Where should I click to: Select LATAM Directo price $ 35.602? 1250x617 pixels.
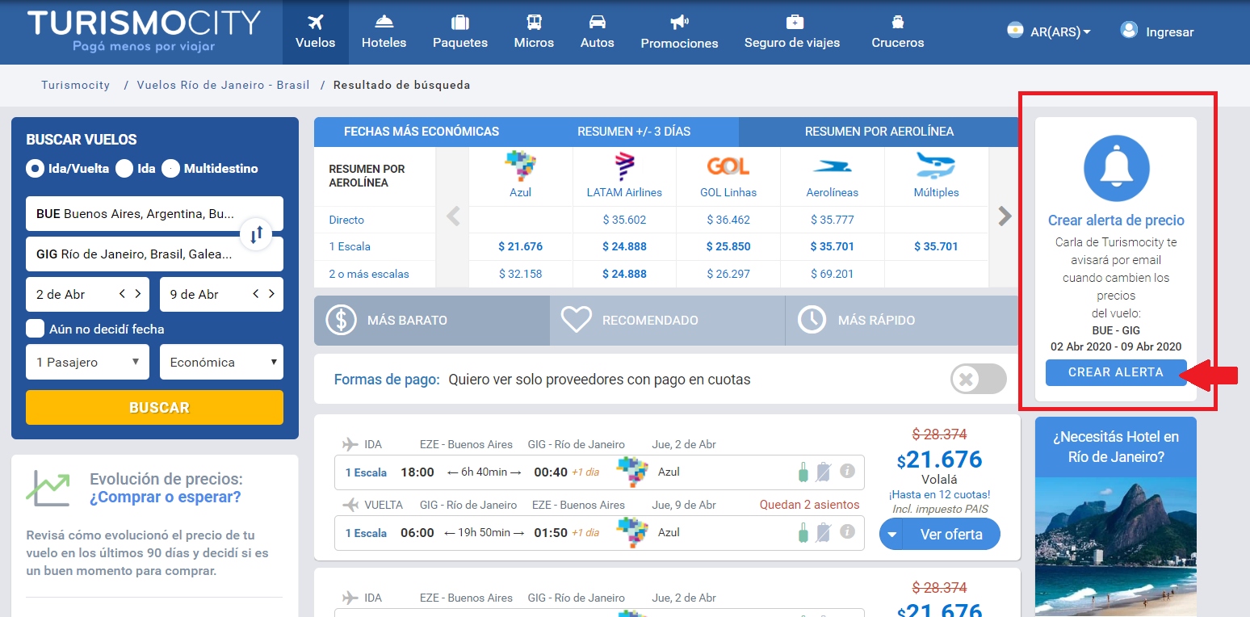(624, 220)
